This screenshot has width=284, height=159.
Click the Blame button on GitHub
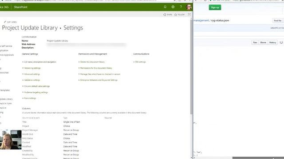tap(263, 42)
